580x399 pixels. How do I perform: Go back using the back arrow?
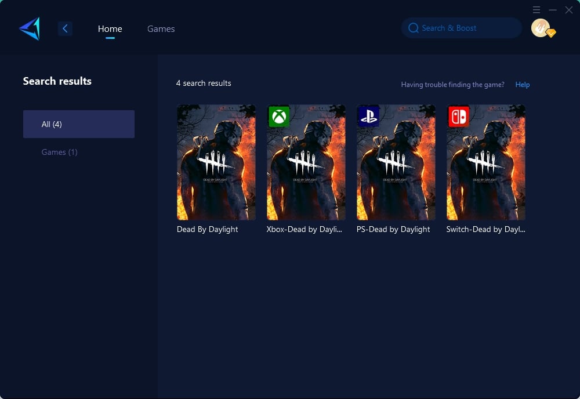click(65, 28)
